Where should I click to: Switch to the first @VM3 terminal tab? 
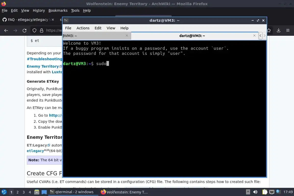point(97,36)
